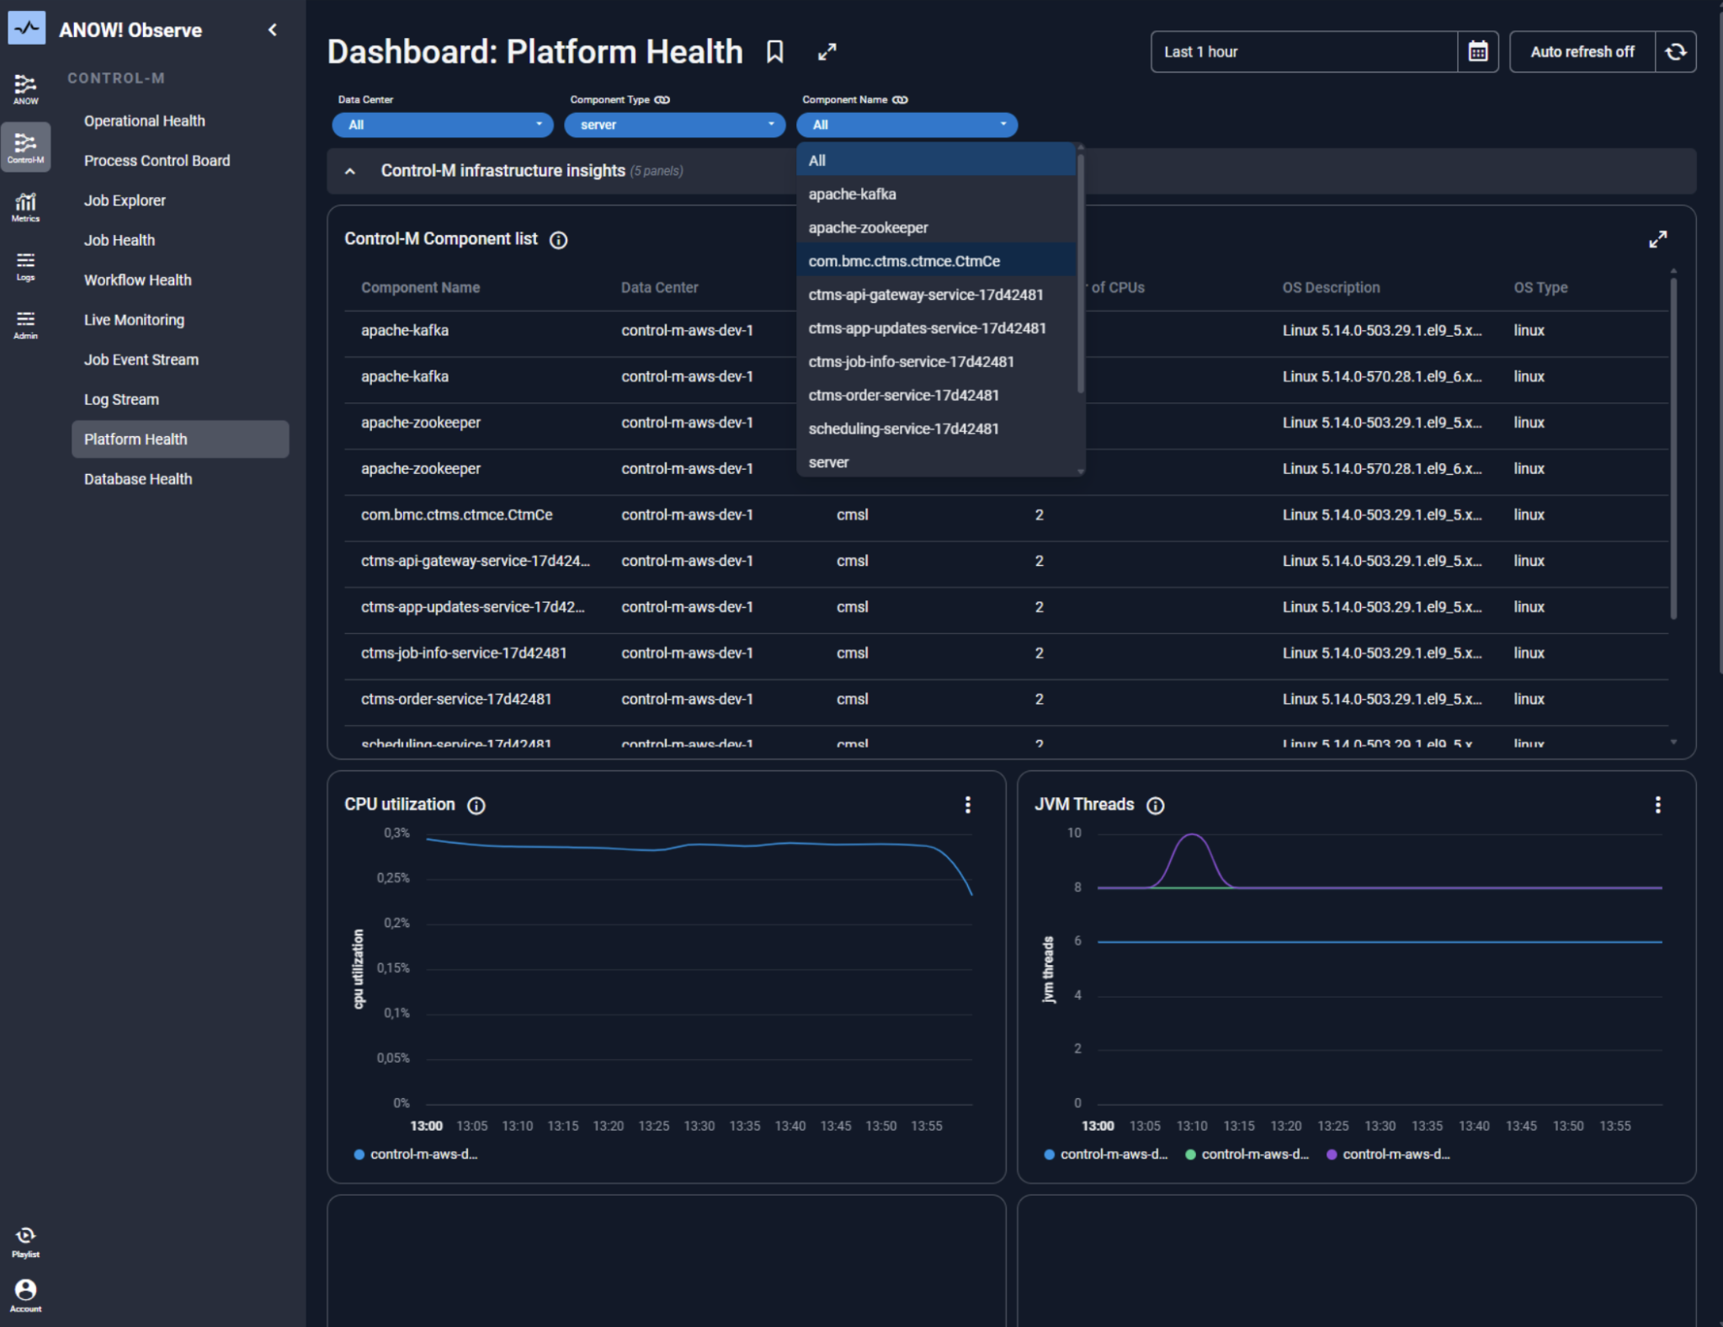The width and height of the screenshot is (1723, 1327).
Task: Click the bookmark icon next to dashboard title
Action: point(774,52)
